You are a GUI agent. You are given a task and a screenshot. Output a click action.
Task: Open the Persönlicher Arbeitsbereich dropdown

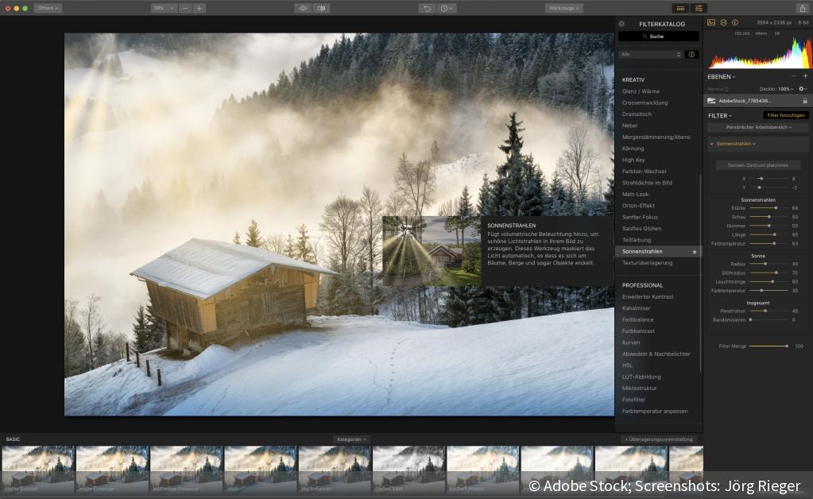coord(757,127)
